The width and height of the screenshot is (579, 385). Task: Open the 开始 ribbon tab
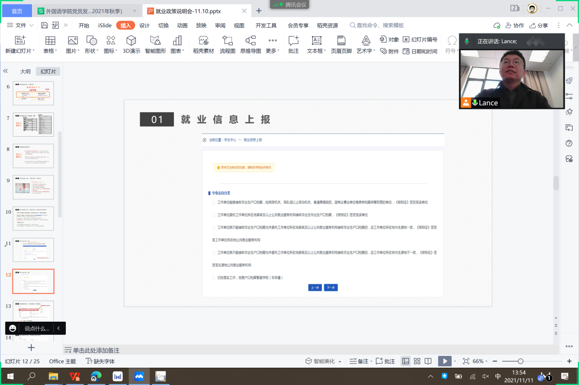point(84,26)
